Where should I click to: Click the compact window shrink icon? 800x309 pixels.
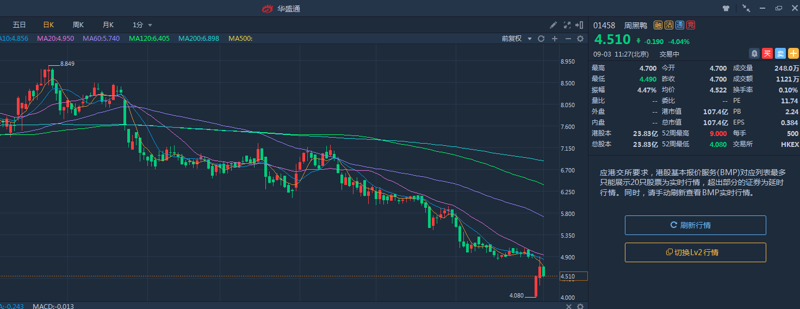[x=746, y=8]
